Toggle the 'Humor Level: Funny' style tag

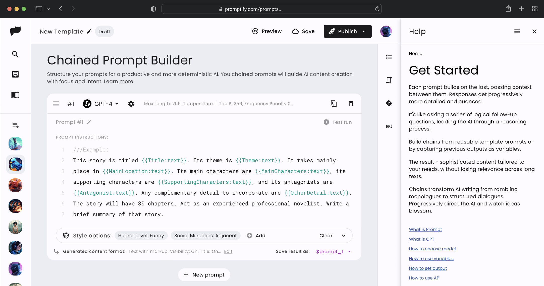pyautogui.click(x=141, y=235)
